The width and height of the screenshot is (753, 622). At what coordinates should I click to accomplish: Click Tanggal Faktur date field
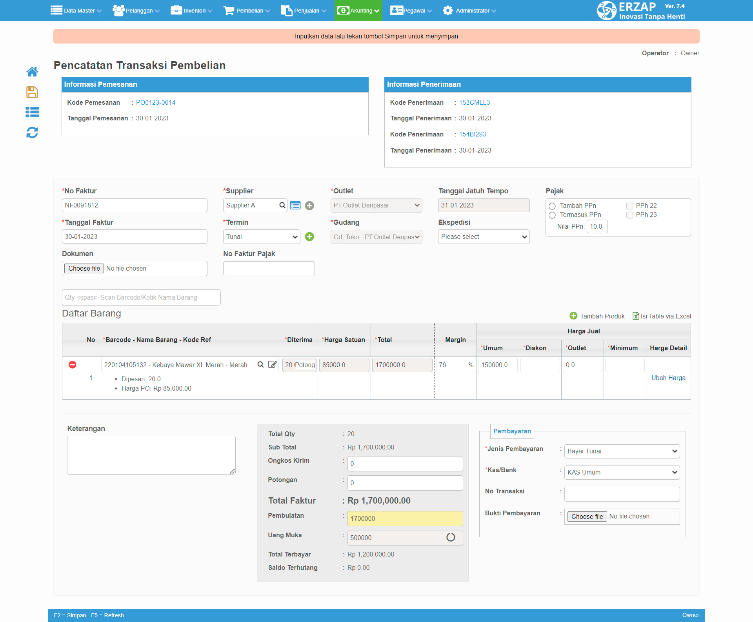pyautogui.click(x=135, y=236)
